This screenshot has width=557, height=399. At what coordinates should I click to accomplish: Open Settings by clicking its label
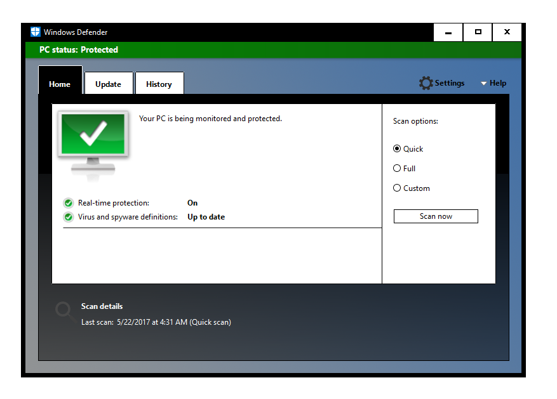(448, 82)
